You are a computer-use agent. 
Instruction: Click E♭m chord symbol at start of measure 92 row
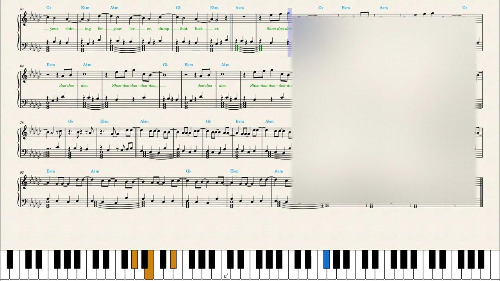51,171
